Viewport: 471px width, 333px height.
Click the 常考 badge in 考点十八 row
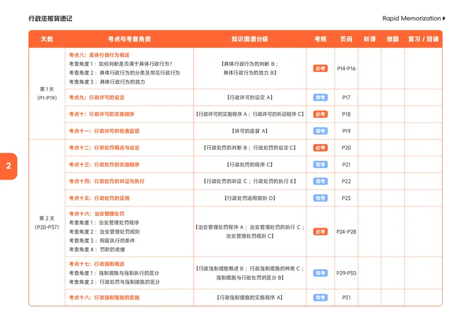(x=320, y=298)
